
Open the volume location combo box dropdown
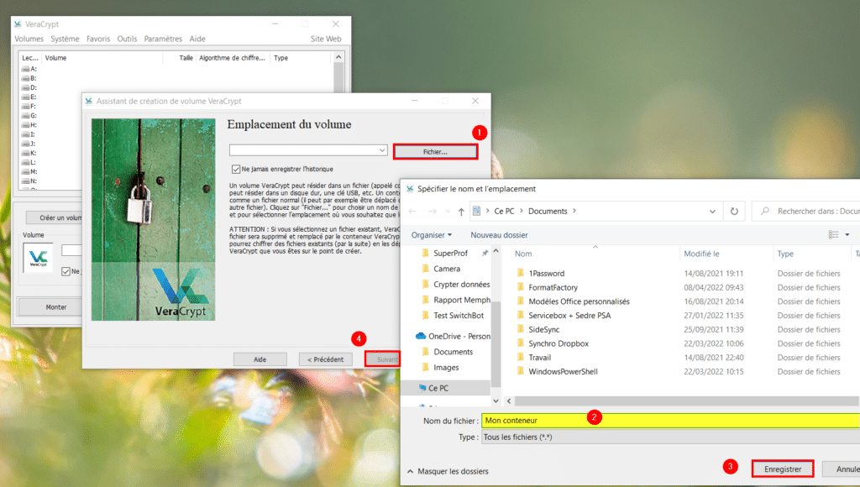382,150
